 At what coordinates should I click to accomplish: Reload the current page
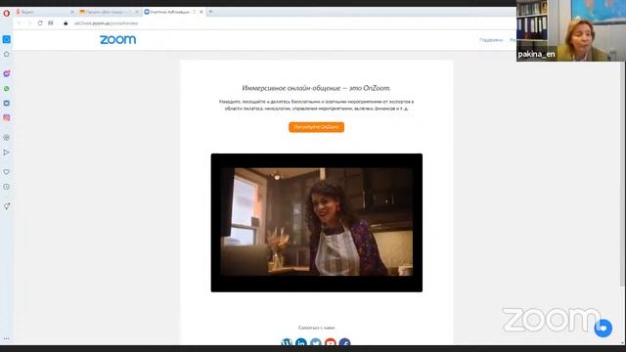point(40,23)
